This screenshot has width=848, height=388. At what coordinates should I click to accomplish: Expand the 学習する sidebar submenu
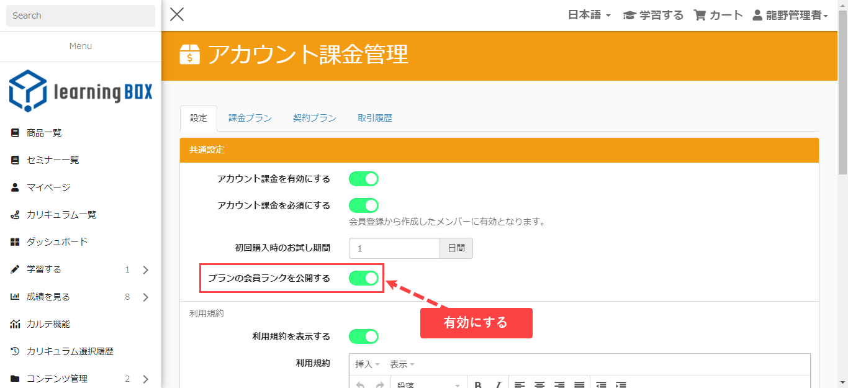tap(145, 270)
